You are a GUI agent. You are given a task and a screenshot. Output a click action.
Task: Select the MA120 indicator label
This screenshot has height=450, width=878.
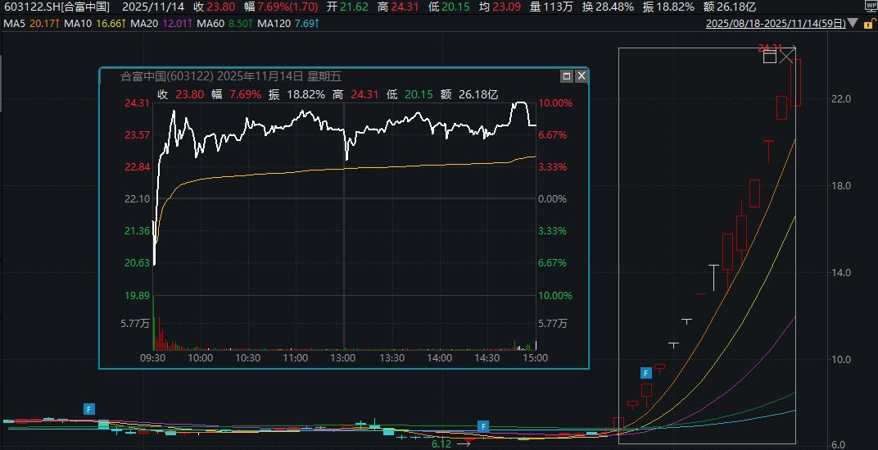(x=274, y=24)
